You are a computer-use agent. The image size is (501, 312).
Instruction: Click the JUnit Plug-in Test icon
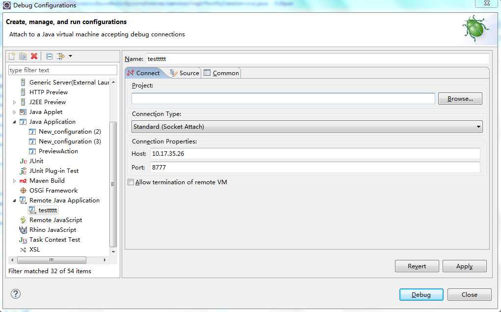click(23, 171)
